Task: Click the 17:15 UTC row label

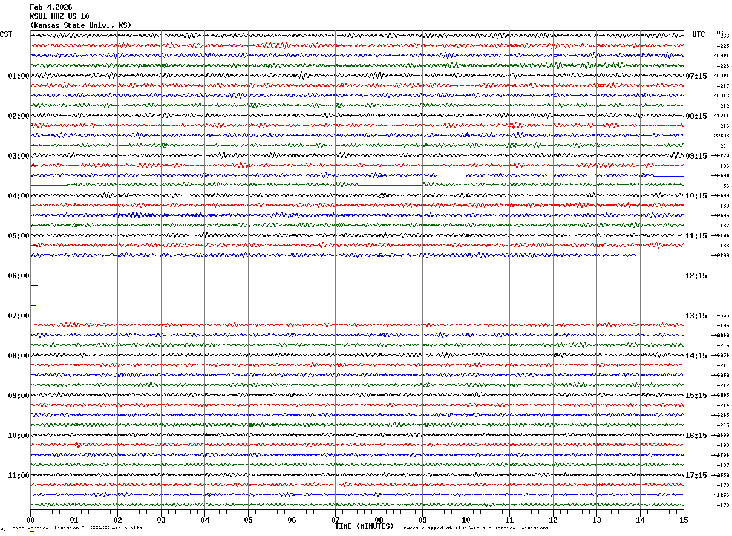Action: point(696,476)
